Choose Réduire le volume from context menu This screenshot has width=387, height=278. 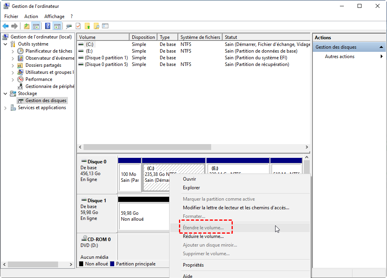(203, 236)
